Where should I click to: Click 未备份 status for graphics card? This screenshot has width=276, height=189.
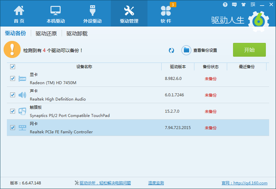[211, 79]
